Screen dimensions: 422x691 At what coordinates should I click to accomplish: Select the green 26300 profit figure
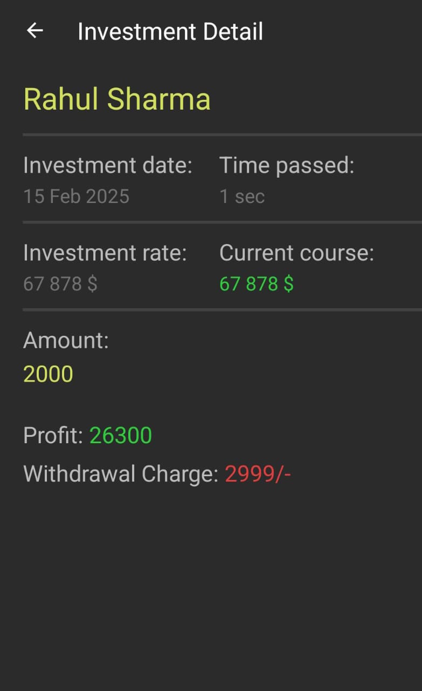click(121, 435)
